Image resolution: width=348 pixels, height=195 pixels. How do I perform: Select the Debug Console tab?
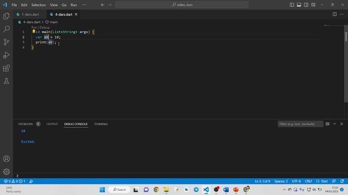click(x=76, y=124)
